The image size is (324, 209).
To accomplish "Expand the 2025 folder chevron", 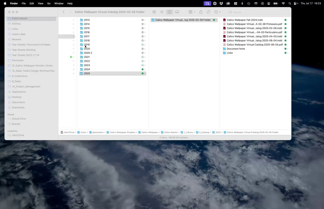I will (145, 74).
